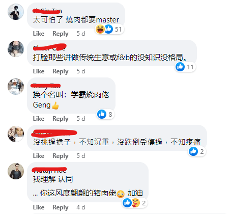
Task: Like the 太可怕了 燒肉都要master comment
Action: 39,34
